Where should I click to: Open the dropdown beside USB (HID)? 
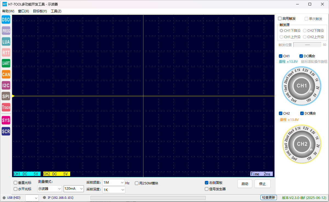[x=32, y=198]
